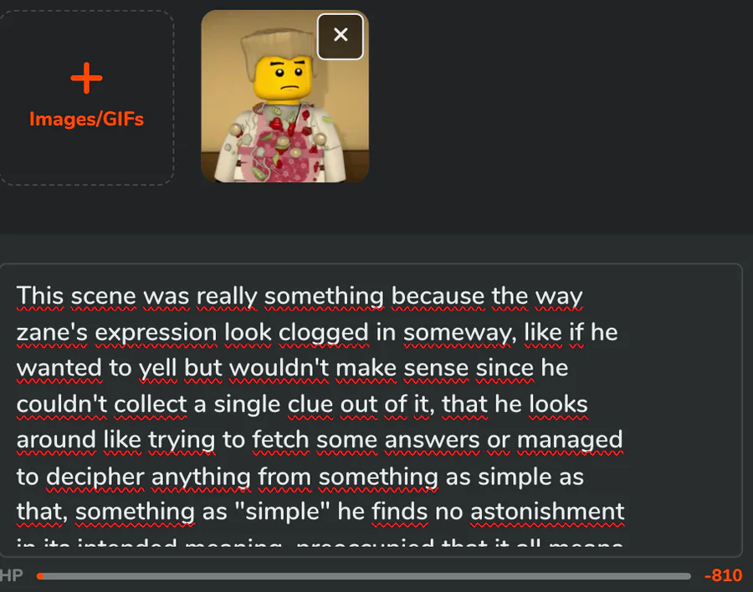Image resolution: width=753 pixels, height=592 pixels.
Task: Click the word "expression" in the text
Action: 156,332
